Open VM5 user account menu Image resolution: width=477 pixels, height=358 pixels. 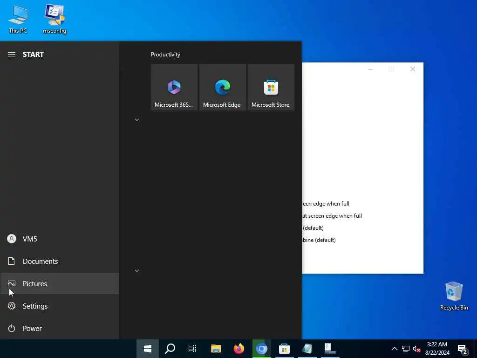59,239
